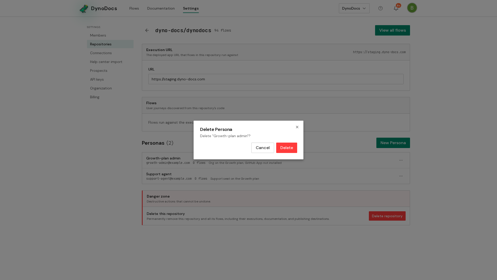Go to the Flows tab
This screenshot has width=497, height=280.
pos(134,8)
